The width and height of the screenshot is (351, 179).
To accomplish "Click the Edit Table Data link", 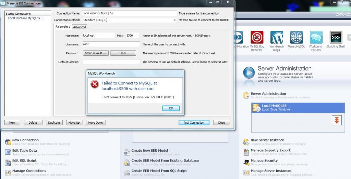I will (25, 150).
